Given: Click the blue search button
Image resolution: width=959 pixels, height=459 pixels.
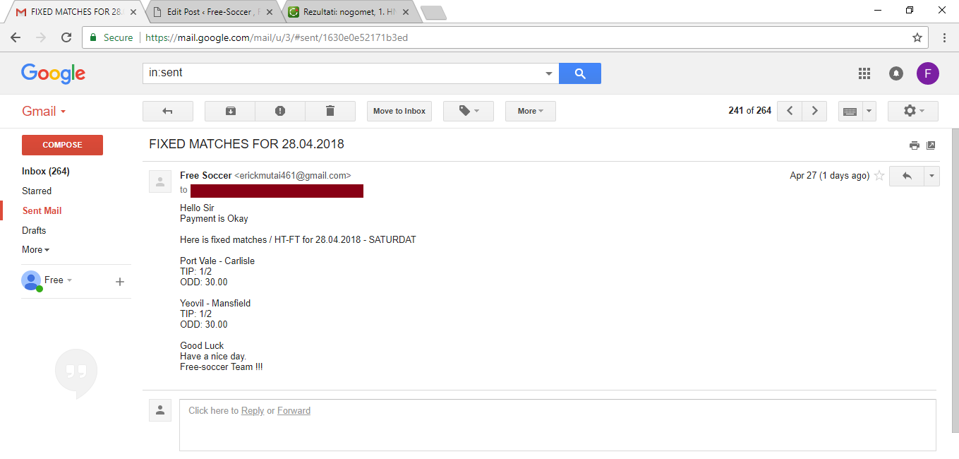Looking at the screenshot, I should [580, 73].
